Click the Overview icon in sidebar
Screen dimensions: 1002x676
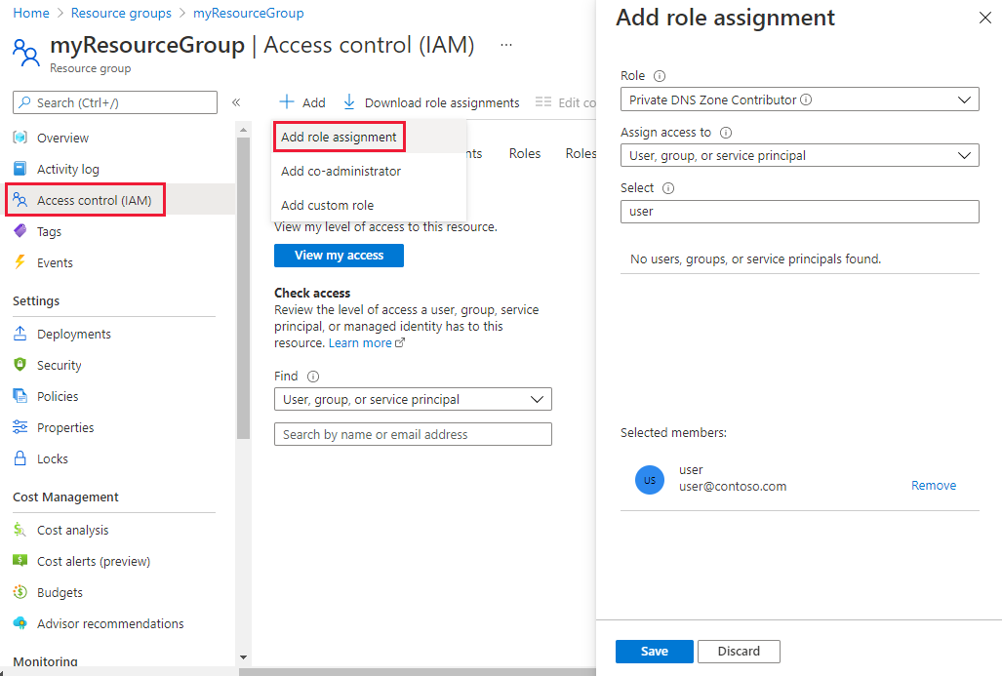tap(20, 139)
